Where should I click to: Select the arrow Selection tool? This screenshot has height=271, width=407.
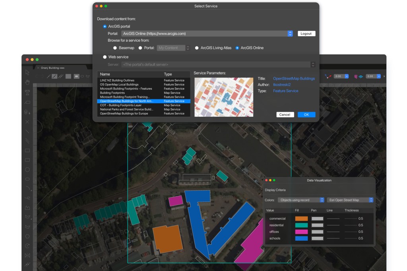pos(27,72)
